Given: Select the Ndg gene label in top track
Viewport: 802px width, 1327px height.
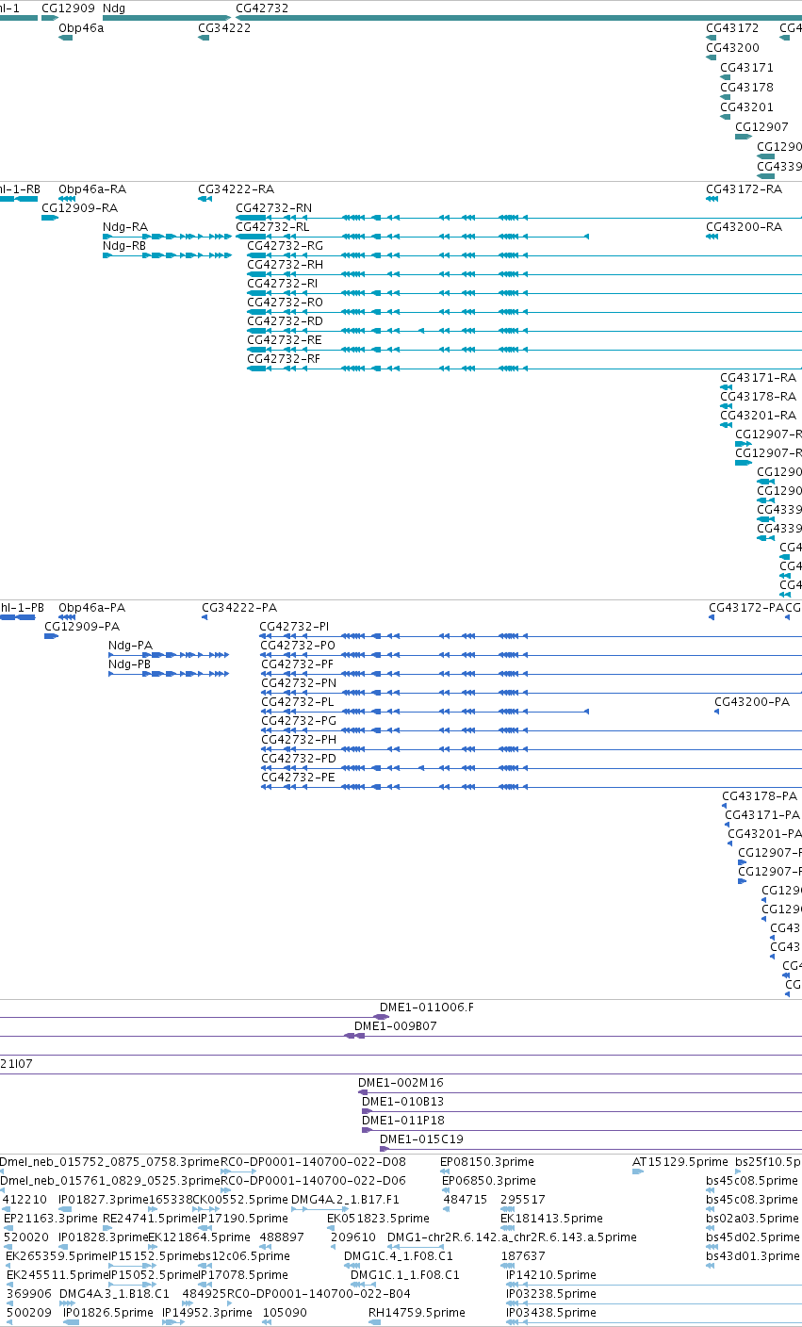Looking at the screenshot, I should pos(113,8).
